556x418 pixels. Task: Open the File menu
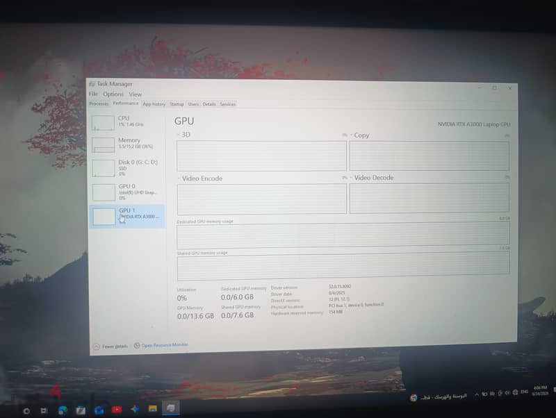pyautogui.click(x=93, y=94)
